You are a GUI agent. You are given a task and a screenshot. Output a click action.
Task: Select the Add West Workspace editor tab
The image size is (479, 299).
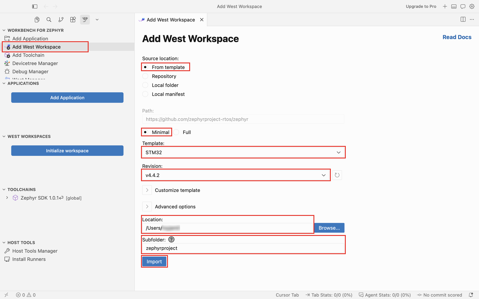[x=171, y=20]
